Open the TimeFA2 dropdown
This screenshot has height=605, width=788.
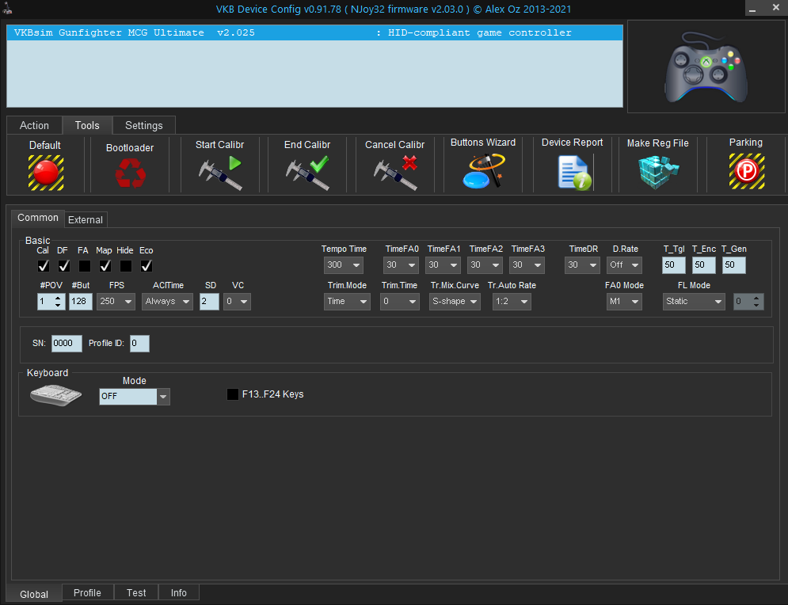[485, 265]
